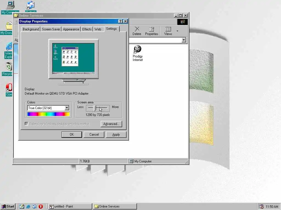Open the Recycle Bin desktop icon
281x210 pixels.
tap(9, 67)
